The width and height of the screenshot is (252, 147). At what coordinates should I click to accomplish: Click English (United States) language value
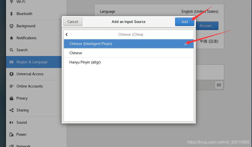200,11
